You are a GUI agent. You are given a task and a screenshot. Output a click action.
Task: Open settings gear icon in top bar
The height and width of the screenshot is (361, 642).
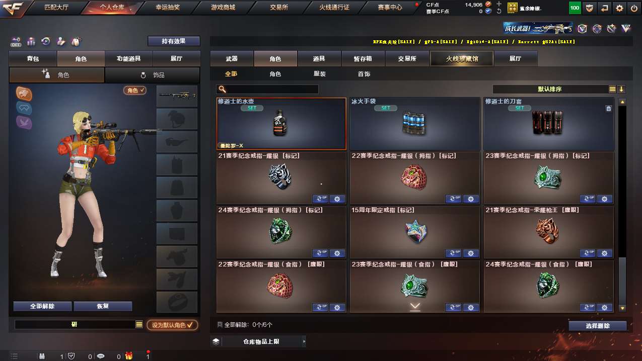[619, 8]
